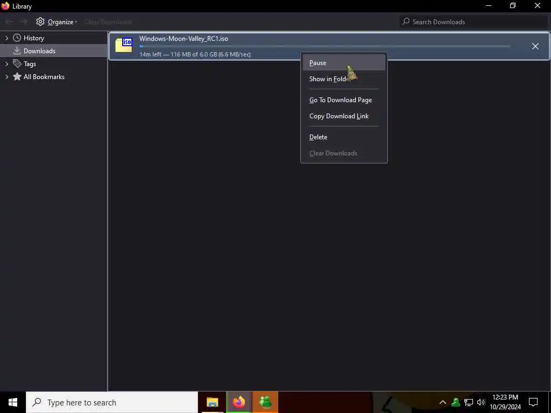
Task: Click the All Bookmarks star icon
Action: pyautogui.click(x=17, y=76)
